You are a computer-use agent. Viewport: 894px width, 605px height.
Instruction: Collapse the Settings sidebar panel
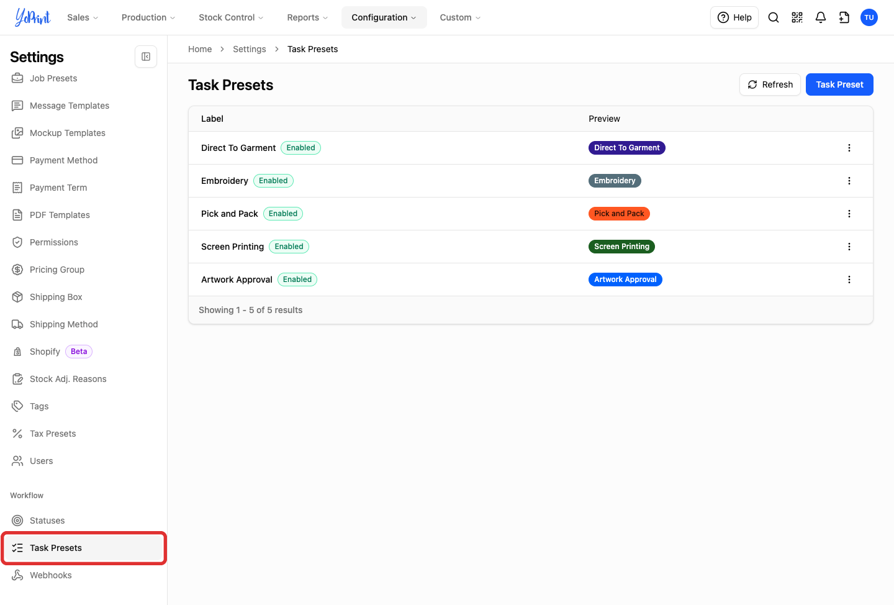(146, 57)
